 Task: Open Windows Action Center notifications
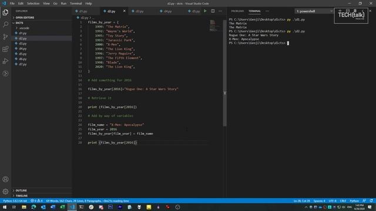[370, 207]
